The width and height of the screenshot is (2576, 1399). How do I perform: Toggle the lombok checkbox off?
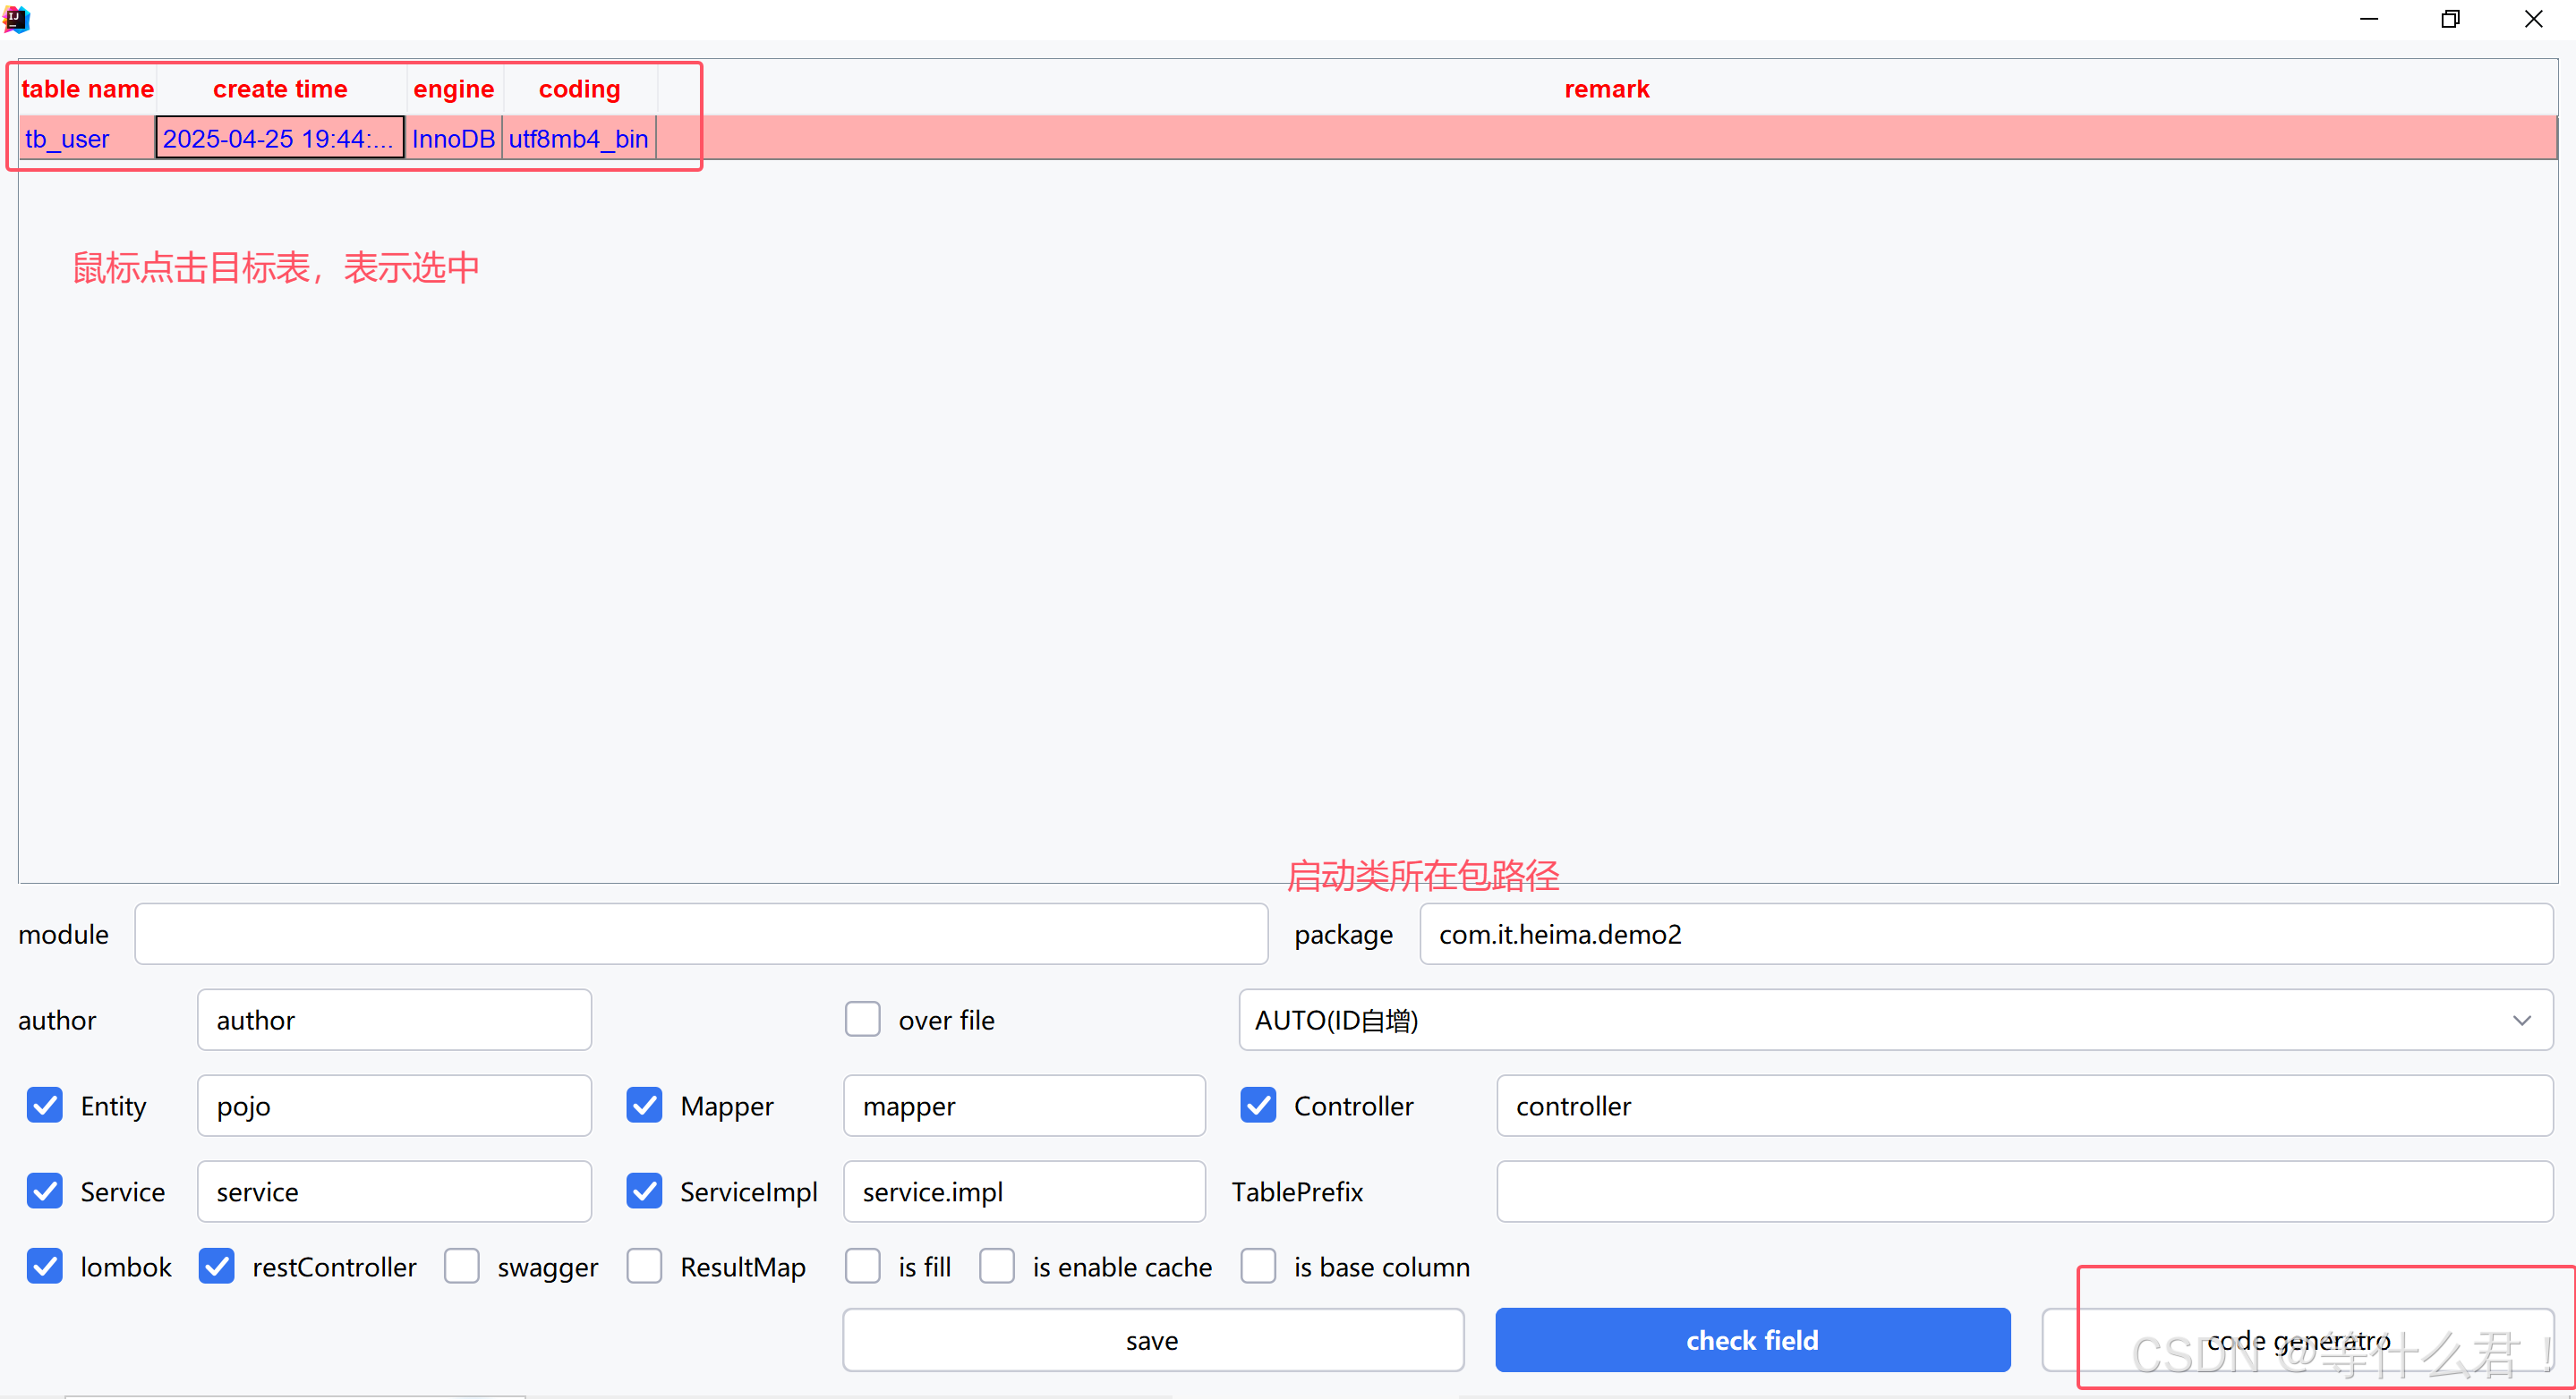tap(45, 1266)
